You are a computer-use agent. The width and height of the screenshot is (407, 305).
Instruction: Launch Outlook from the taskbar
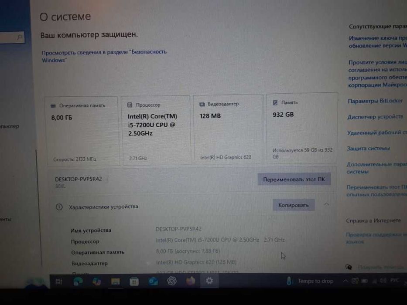click(153, 281)
